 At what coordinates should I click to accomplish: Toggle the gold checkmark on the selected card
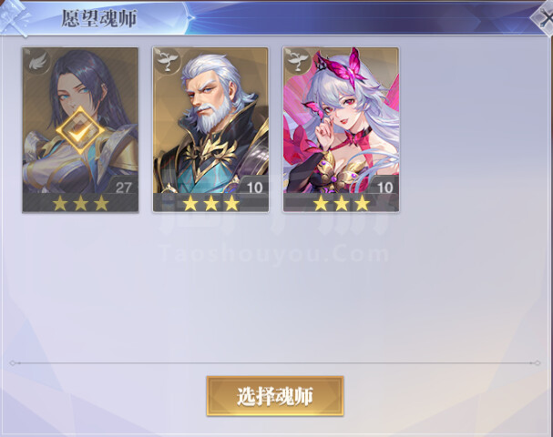[x=80, y=131]
